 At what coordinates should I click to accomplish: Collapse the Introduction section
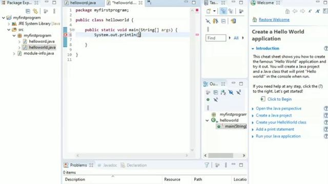pyautogui.click(x=253, y=49)
